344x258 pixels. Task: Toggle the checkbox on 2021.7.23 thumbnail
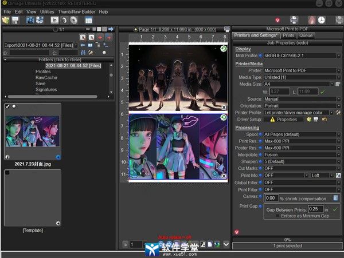tap(7, 106)
